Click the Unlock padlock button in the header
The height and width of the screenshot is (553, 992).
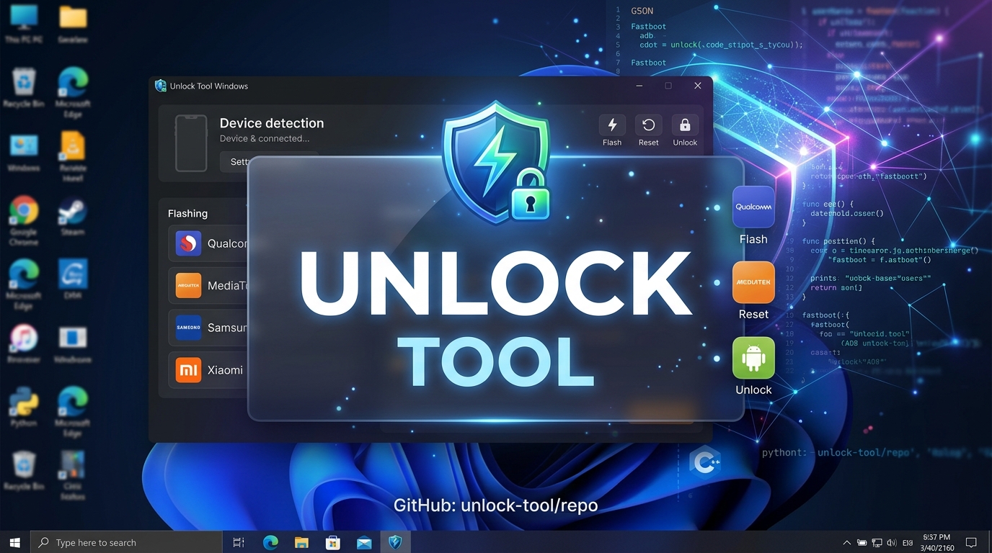(685, 125)
